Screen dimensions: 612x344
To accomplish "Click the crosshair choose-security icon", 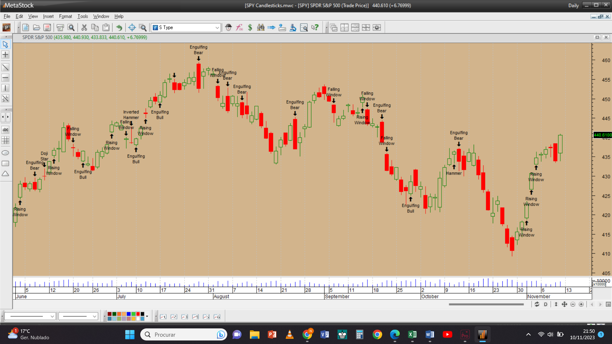I will pyautogui.click(x=132, y=28).
